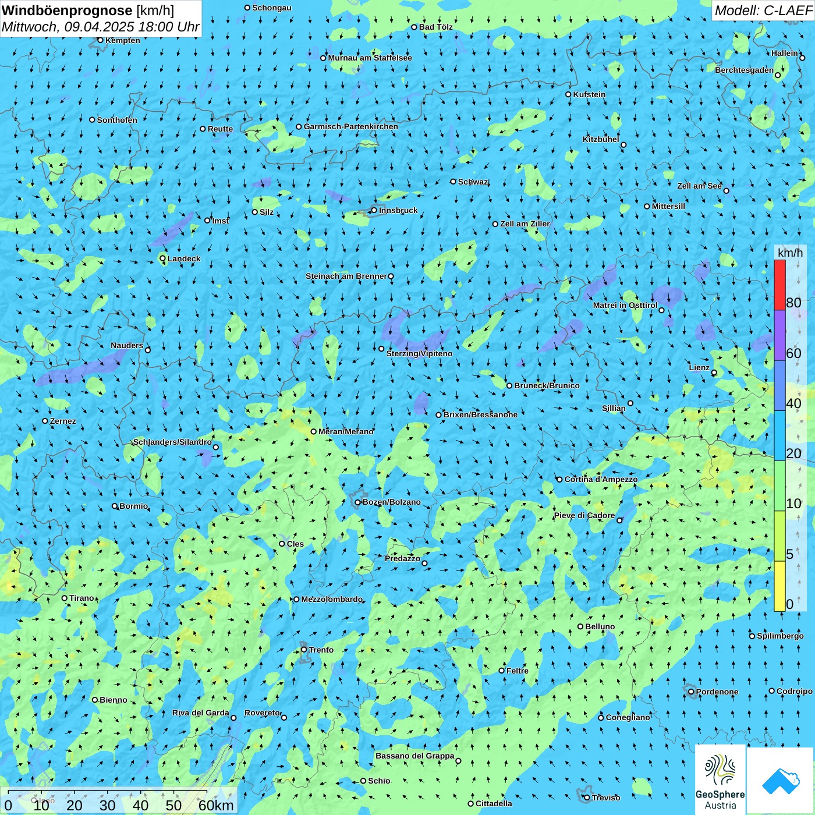Screen dimensions: 815x815
Task: Click the Bozen/Bolzano city marker
Action: pos(357,502)
